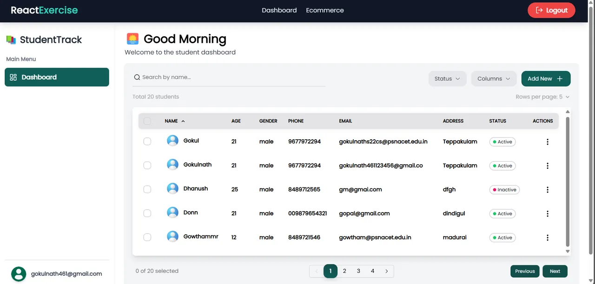Click email gowtham@psnacet.edu.in
The image size is (595, 284).
(x=375, y=238)
